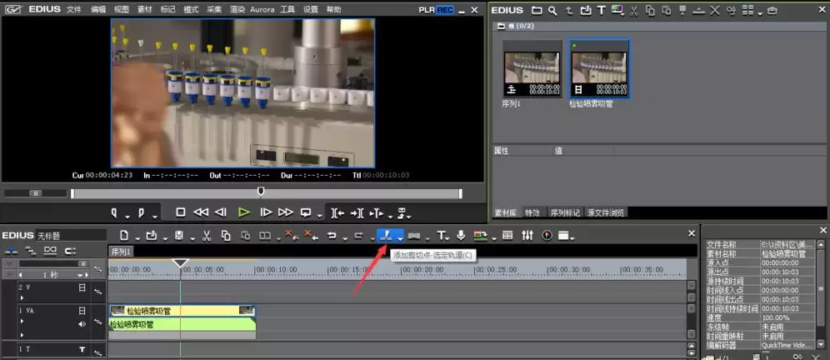Click the Add Clip icon in the bin toolbar
Viewport: 830px width, 360px height.
pos(586,10)
